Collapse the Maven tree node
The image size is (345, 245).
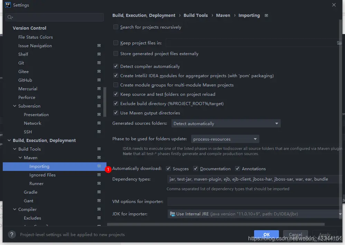20,157
